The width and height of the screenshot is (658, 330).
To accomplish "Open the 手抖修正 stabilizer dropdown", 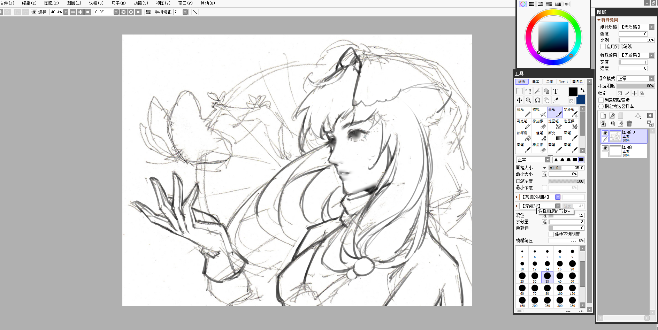I will [x=185, y=12].
